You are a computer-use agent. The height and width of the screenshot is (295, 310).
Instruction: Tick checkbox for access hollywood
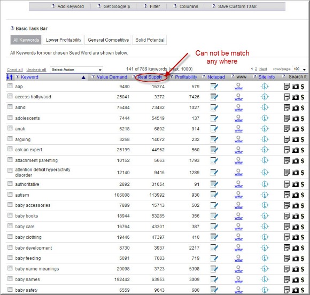(10, 96)
